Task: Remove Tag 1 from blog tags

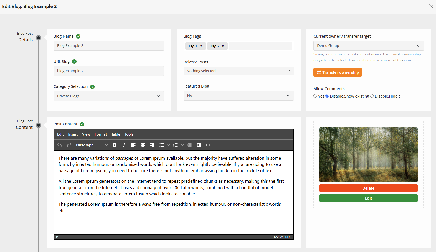Action: pos(201,46)
